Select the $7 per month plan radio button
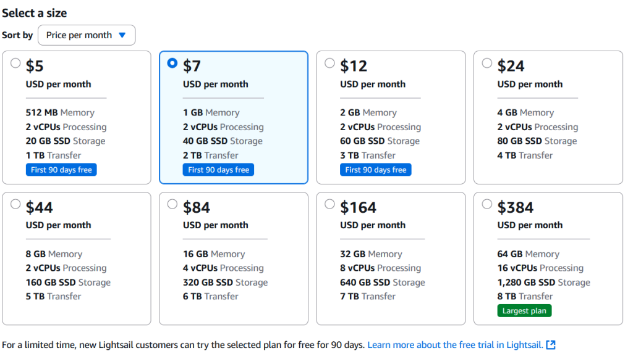Screen dimensions: 633x364 tap(172, 64)
